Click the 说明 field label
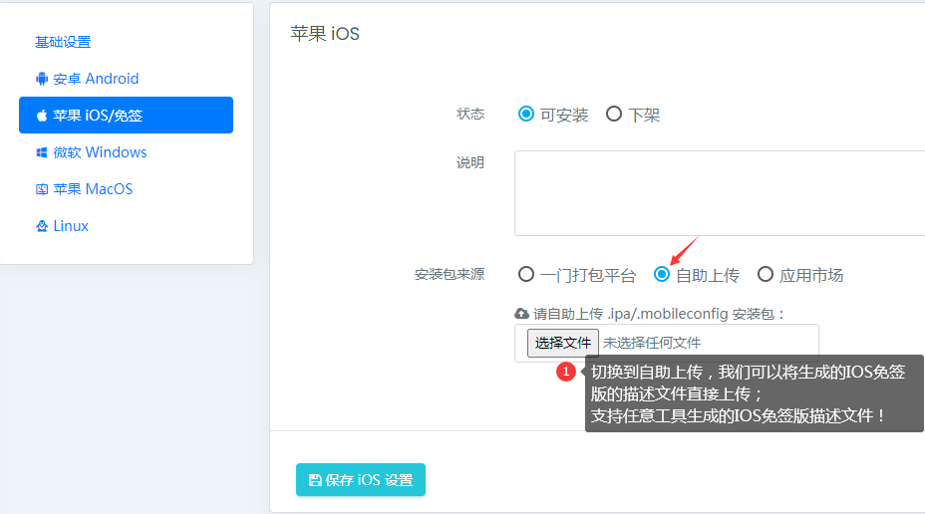 pyautogui.click(x=470, y=162)
